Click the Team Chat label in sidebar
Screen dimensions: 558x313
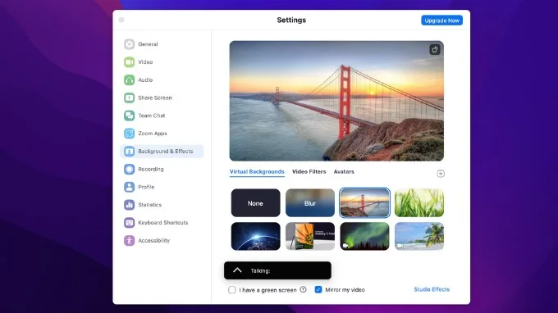coord(152,116)
